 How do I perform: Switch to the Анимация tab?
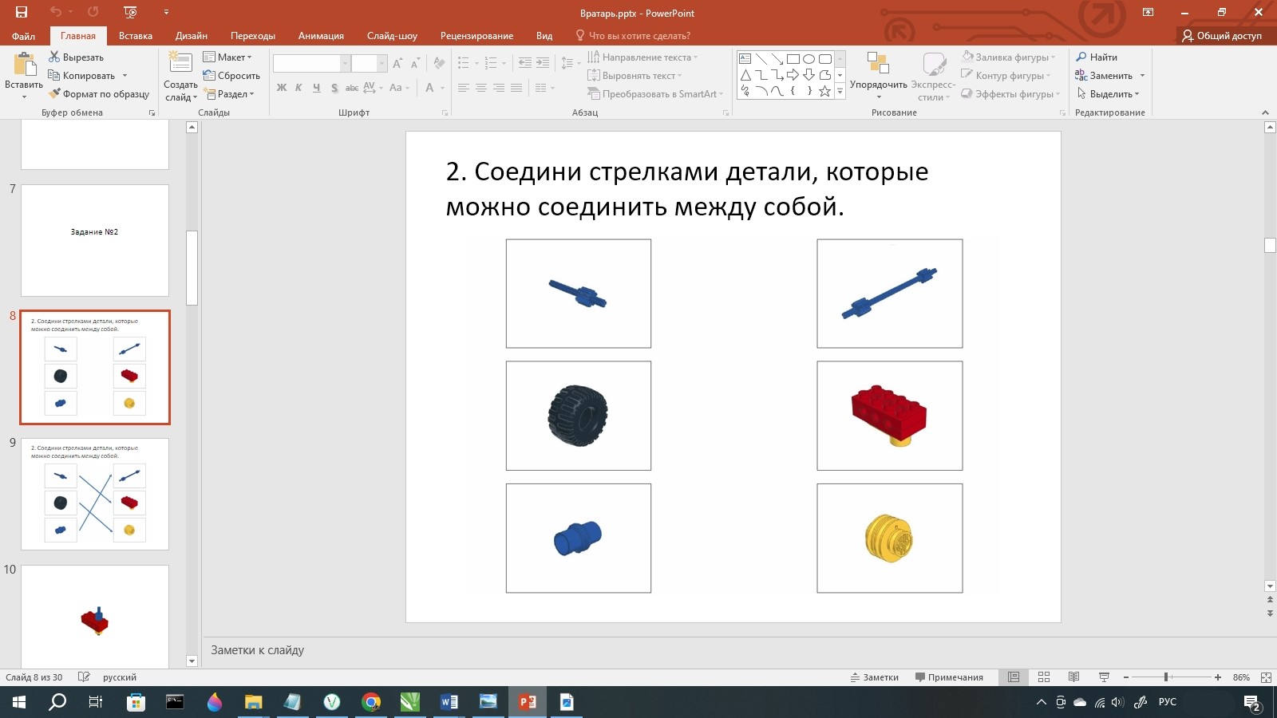321,36
